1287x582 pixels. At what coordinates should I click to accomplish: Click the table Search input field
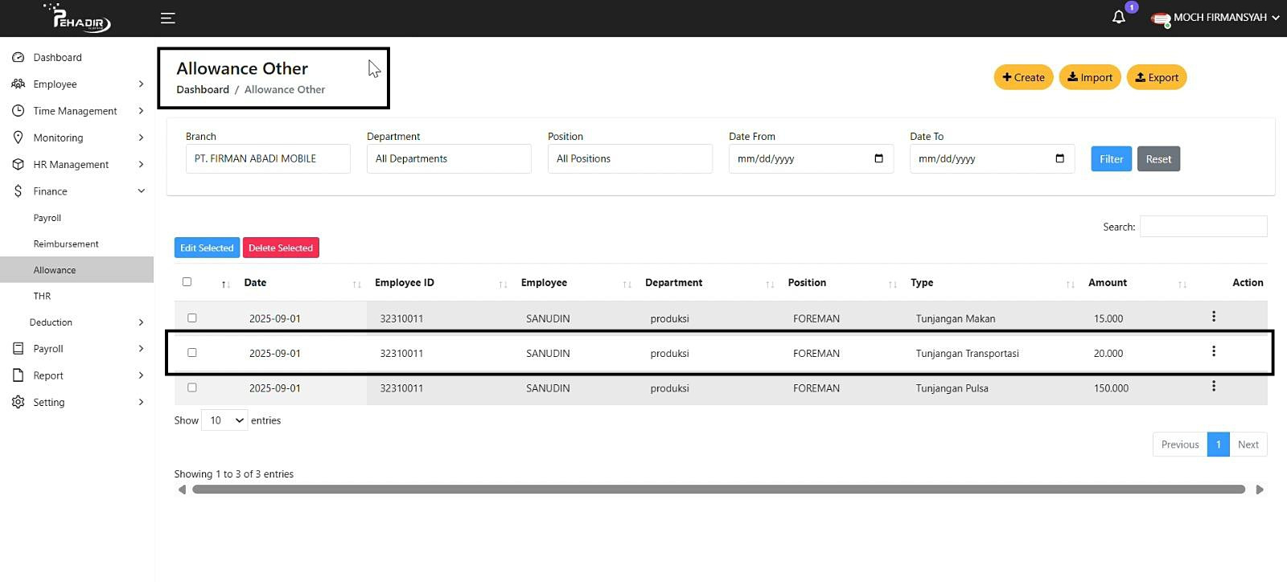tap(1203, 227)
